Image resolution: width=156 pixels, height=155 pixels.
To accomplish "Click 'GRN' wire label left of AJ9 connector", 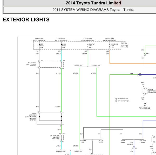I will click(132, 74).
